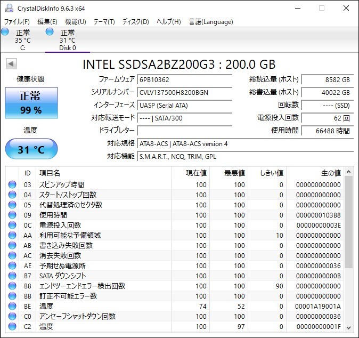The width and height of the screenshot is (359, 338).
Task: Click status orb for attribute C2 temperature
Action: 12,326
